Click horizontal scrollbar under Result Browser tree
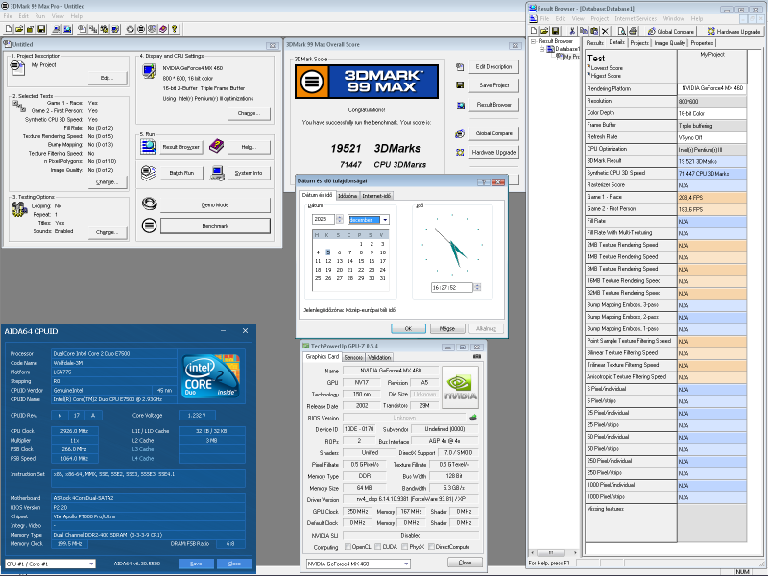This screenshot has height=576, width=768. click(554, 553)
